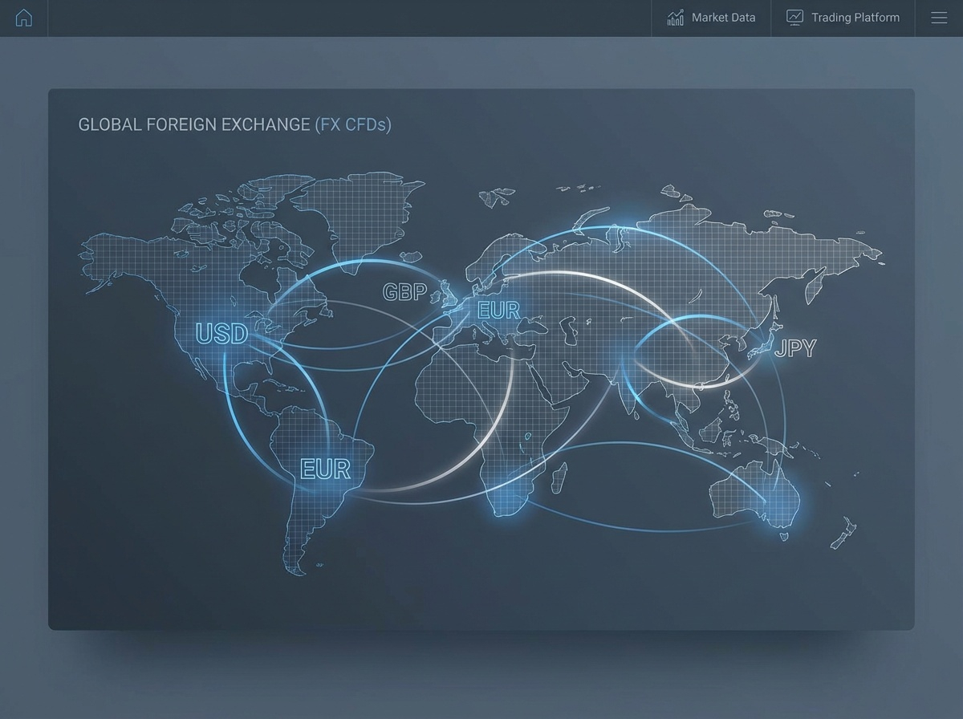Go to the Trading Platform text link
Screen dimensions: 963x719
(x=855, y=18)
